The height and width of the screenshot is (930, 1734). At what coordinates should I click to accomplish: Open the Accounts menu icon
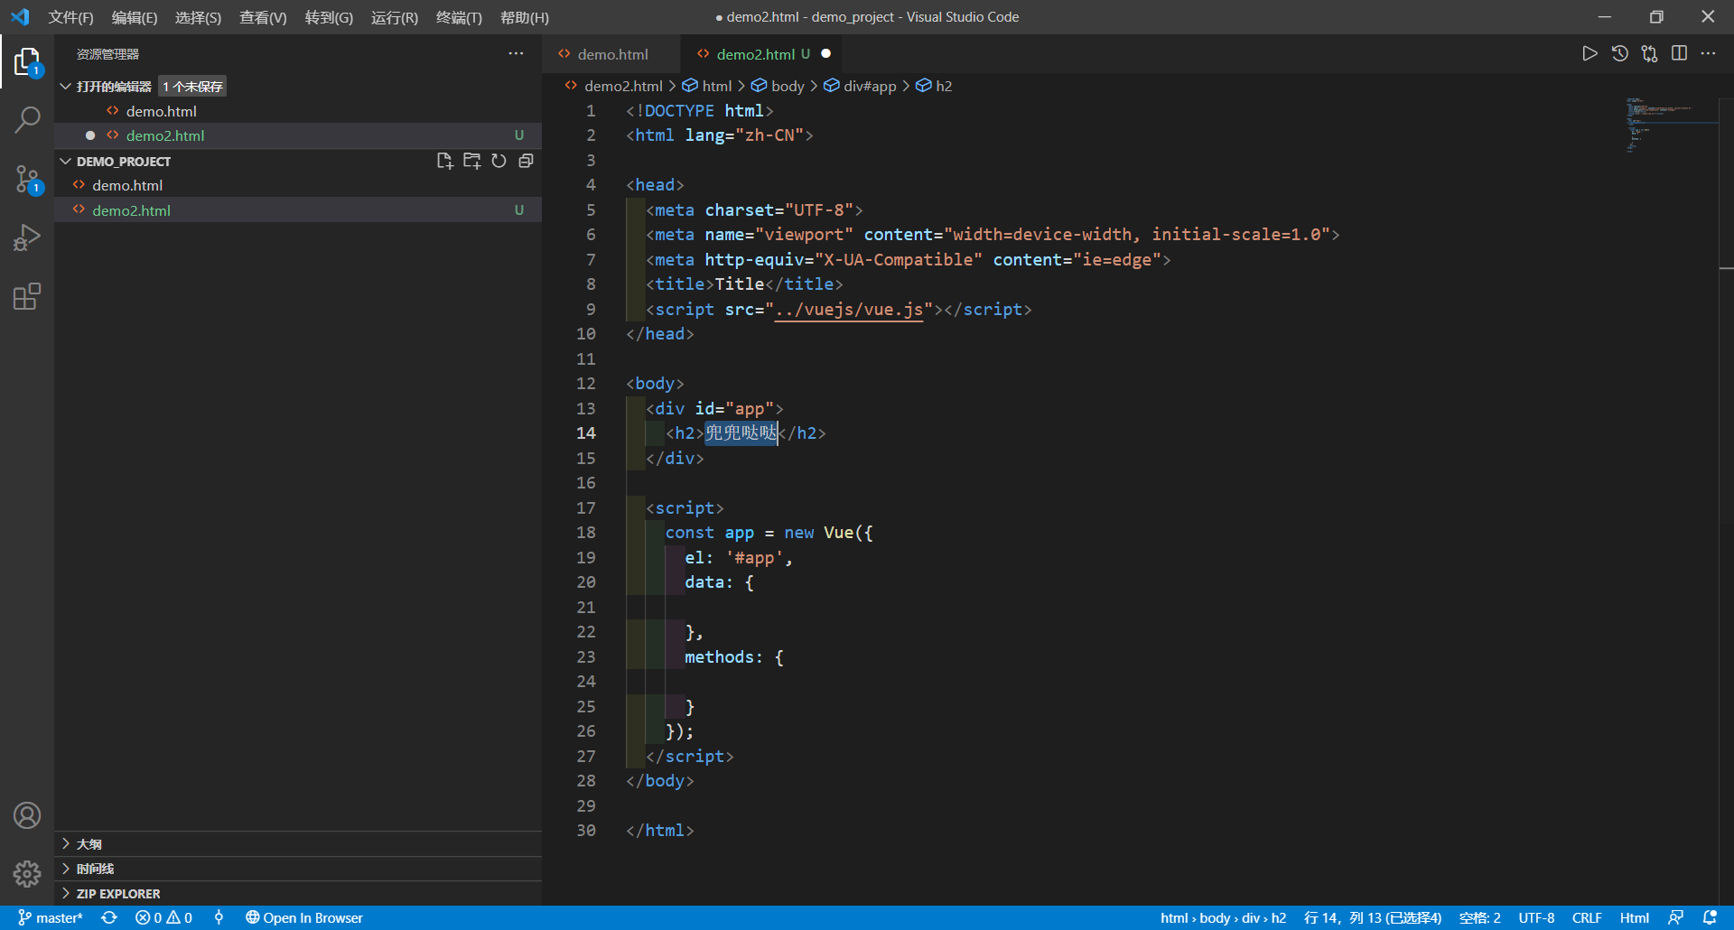coord(27,815)
